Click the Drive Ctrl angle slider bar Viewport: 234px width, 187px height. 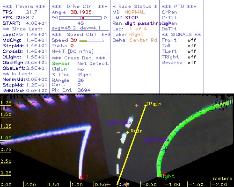coord(80,18)
